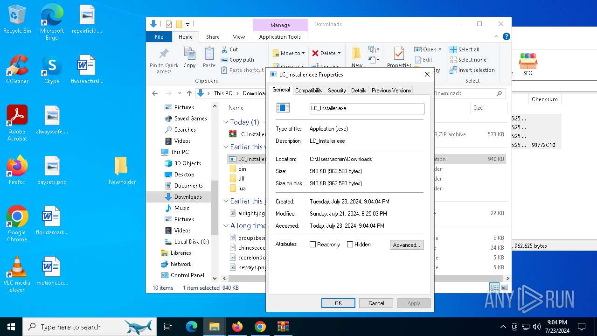Click the Properties ribbon icon
The image size is (597, 336).
point(399,58)
